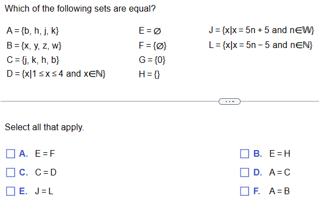This screenshot has width=319, height=208.
Task: Choose the answer text J = L
Action: 44,191
